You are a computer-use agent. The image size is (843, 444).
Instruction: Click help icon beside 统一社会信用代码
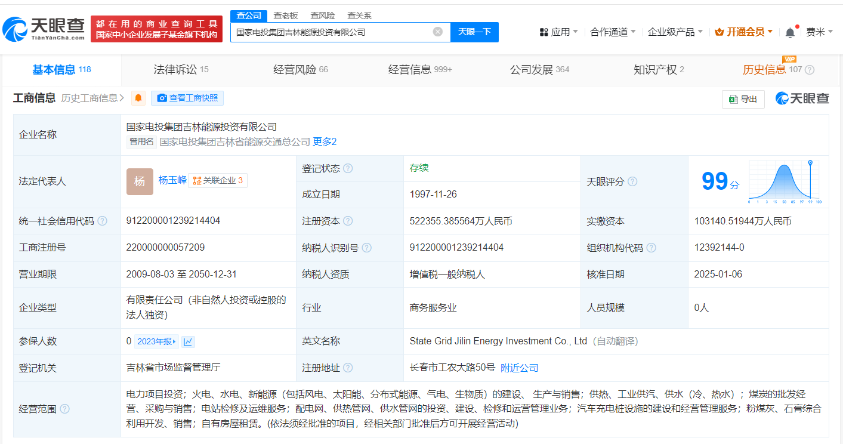pyautogui.click(x=103, y=221)
